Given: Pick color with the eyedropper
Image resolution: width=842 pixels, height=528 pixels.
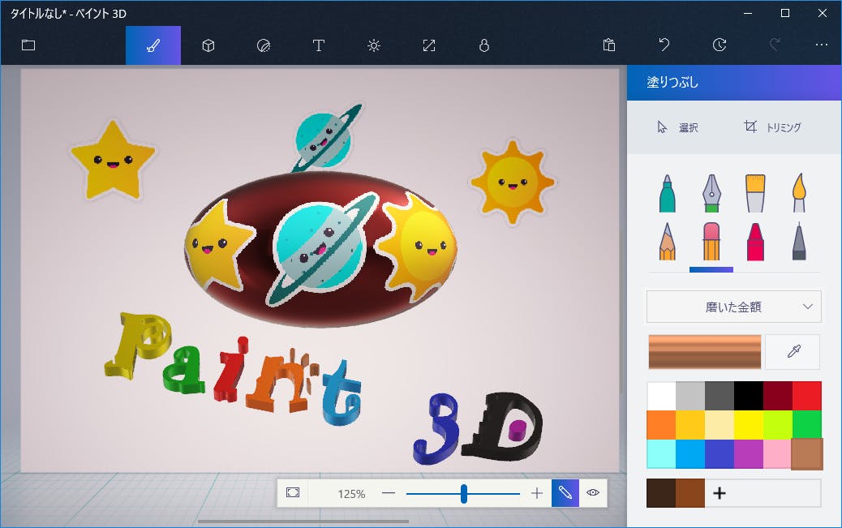Looking at the screenshot, I should pyautogui.click(x=793, y=352).
